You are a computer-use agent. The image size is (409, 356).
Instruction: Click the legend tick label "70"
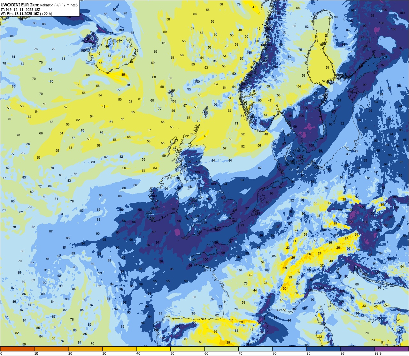(x=240, y=353)
